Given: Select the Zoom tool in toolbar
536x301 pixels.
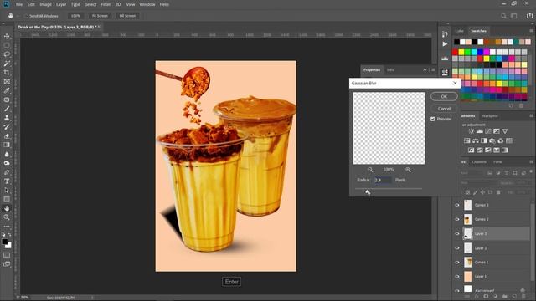Looking at the screenshot, I should point(7,217).
